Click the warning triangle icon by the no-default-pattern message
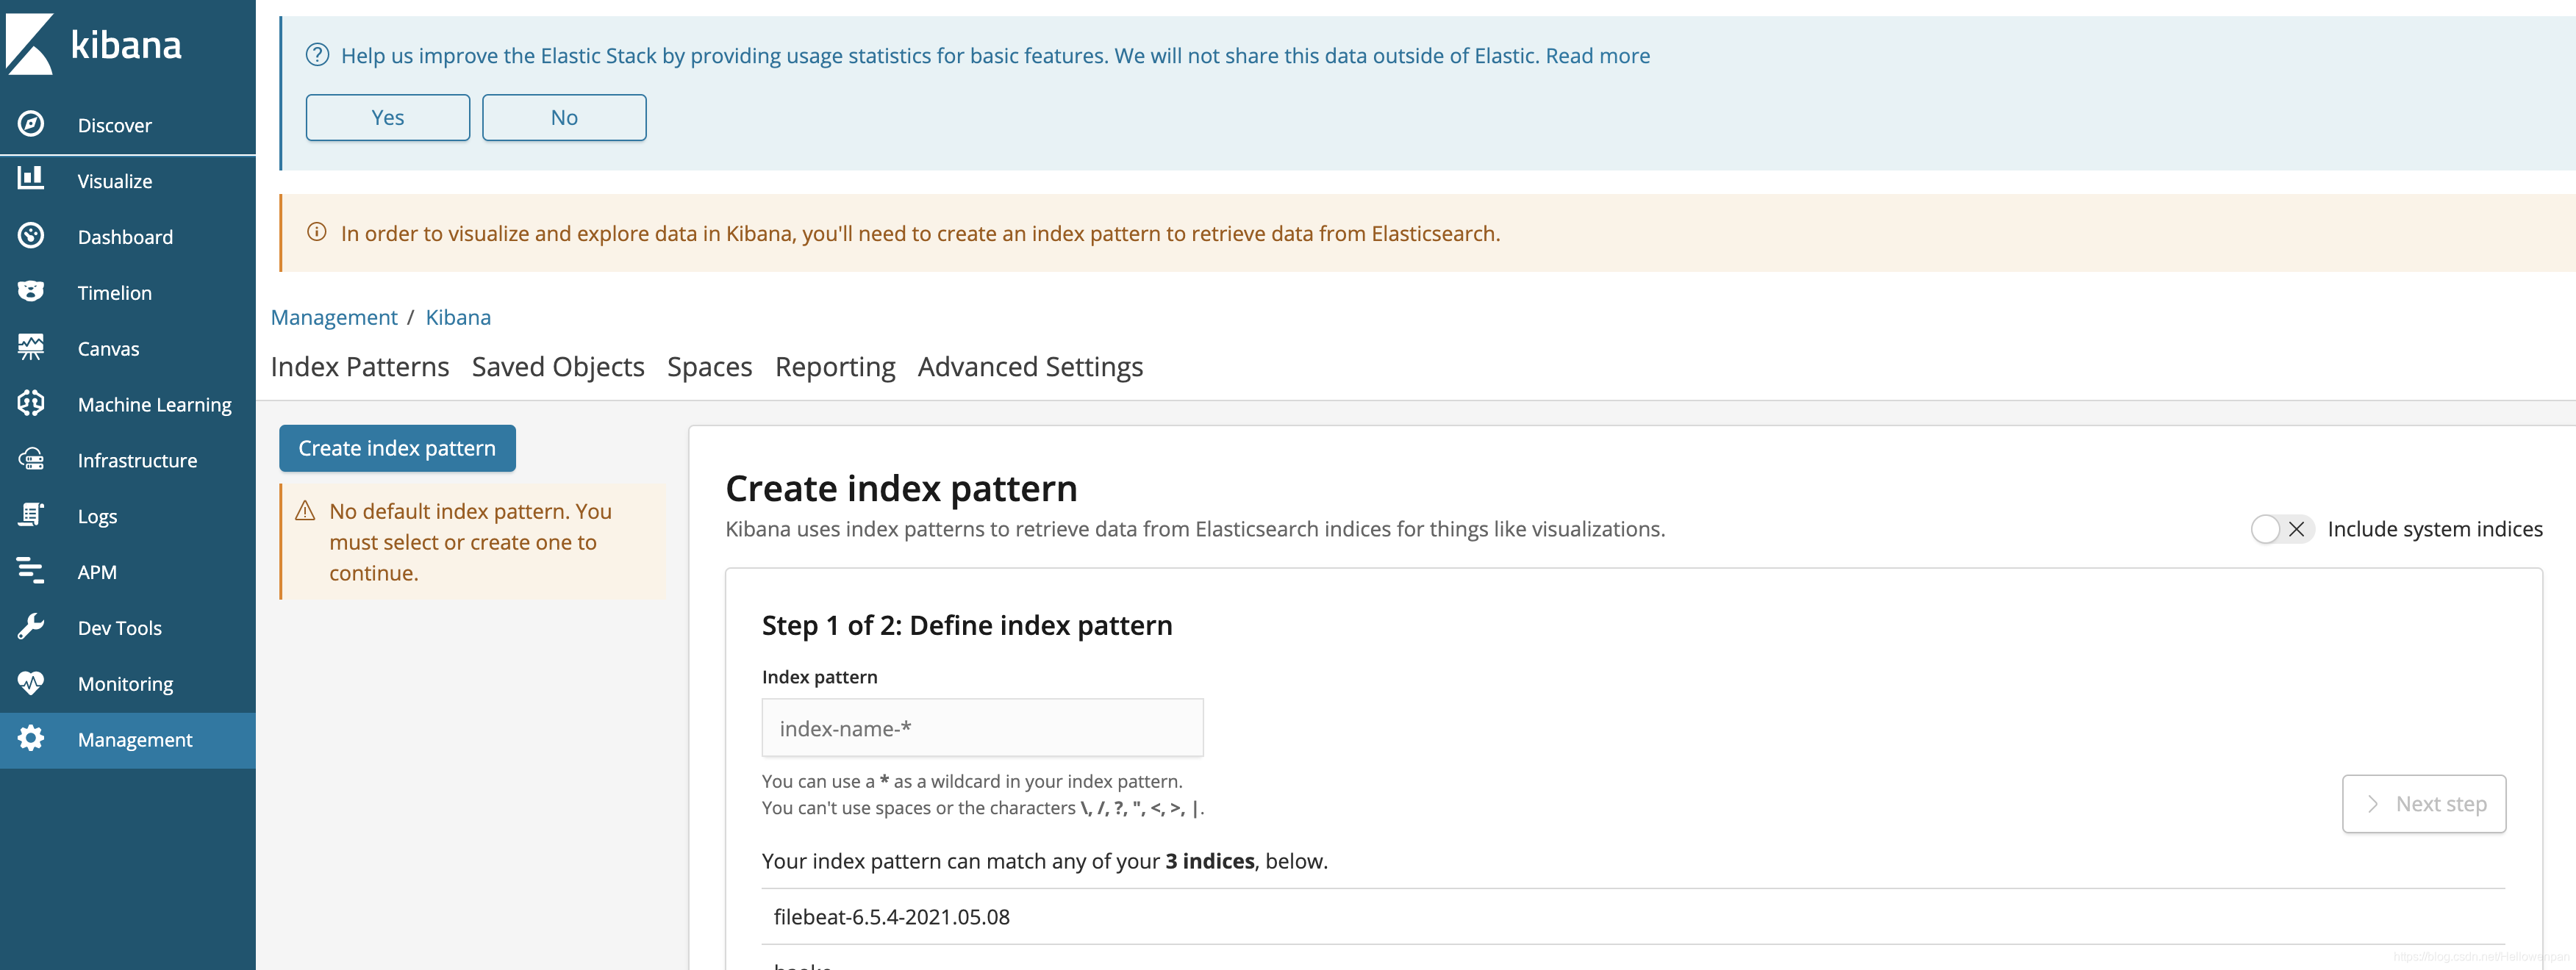 306,511
